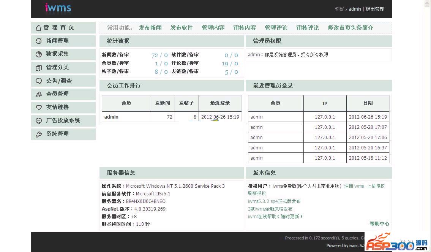Open the 审核内容 shortcut link
This screenshot has height=252, width=431.
(245, 28)
